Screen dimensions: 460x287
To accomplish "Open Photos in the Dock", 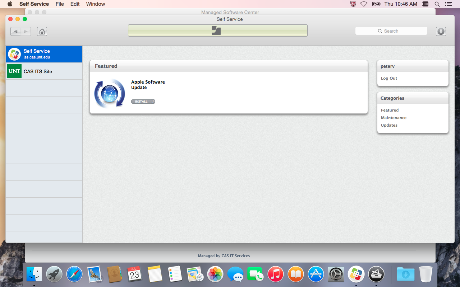I will tap(215, 274).
